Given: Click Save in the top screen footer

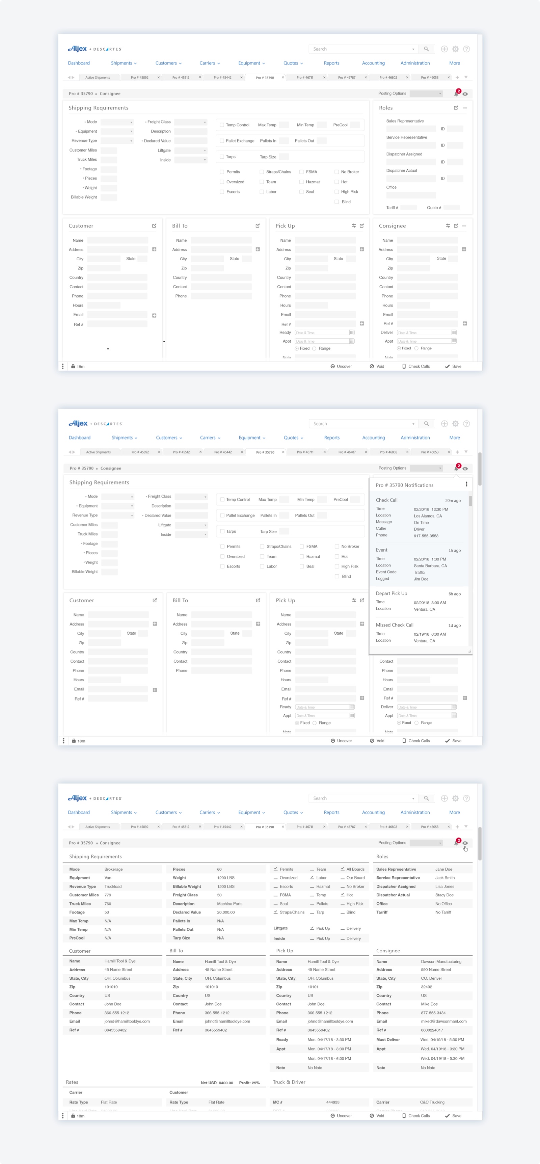Looking at the screenshot, I should [x=453, y=367].
